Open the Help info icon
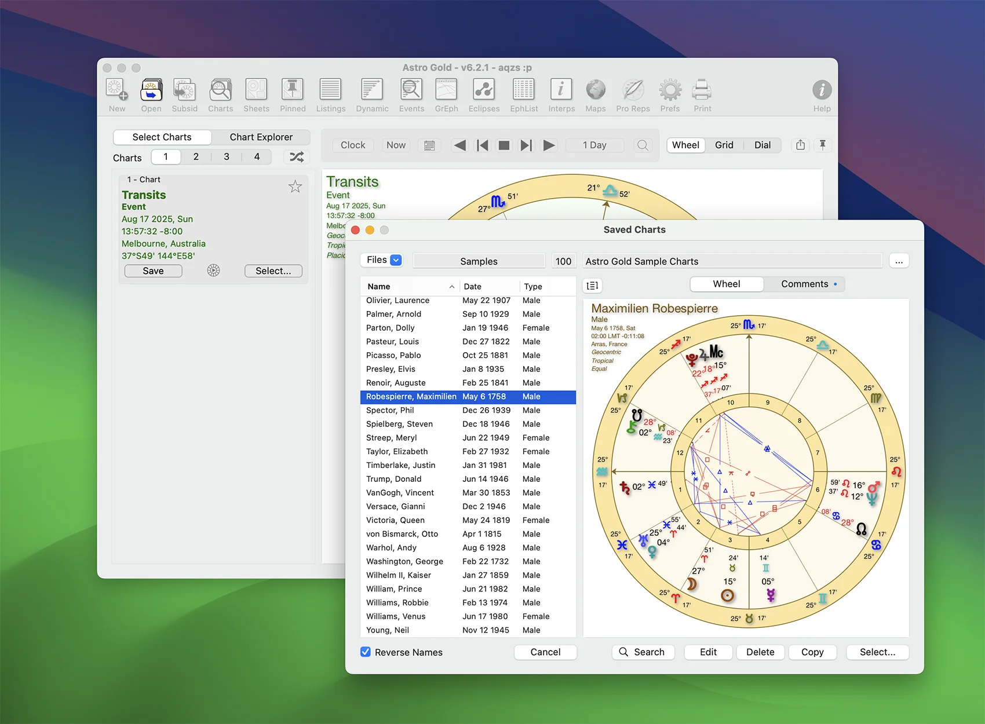Image resolution: width=985 pixels, height=724 pixels. [x=822, y=90]
